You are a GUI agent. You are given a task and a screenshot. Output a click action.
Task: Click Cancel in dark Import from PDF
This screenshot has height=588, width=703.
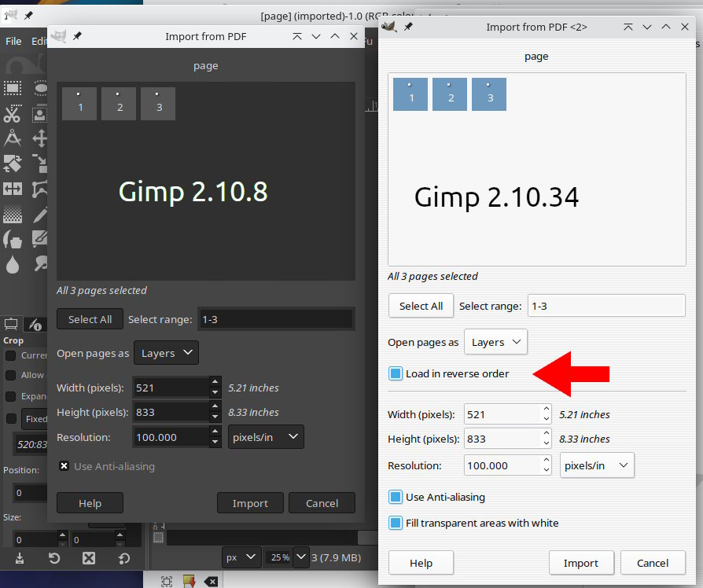coord(322,503)
